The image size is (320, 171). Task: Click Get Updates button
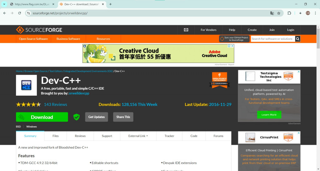pyautogui.click(x=97, y=117)
